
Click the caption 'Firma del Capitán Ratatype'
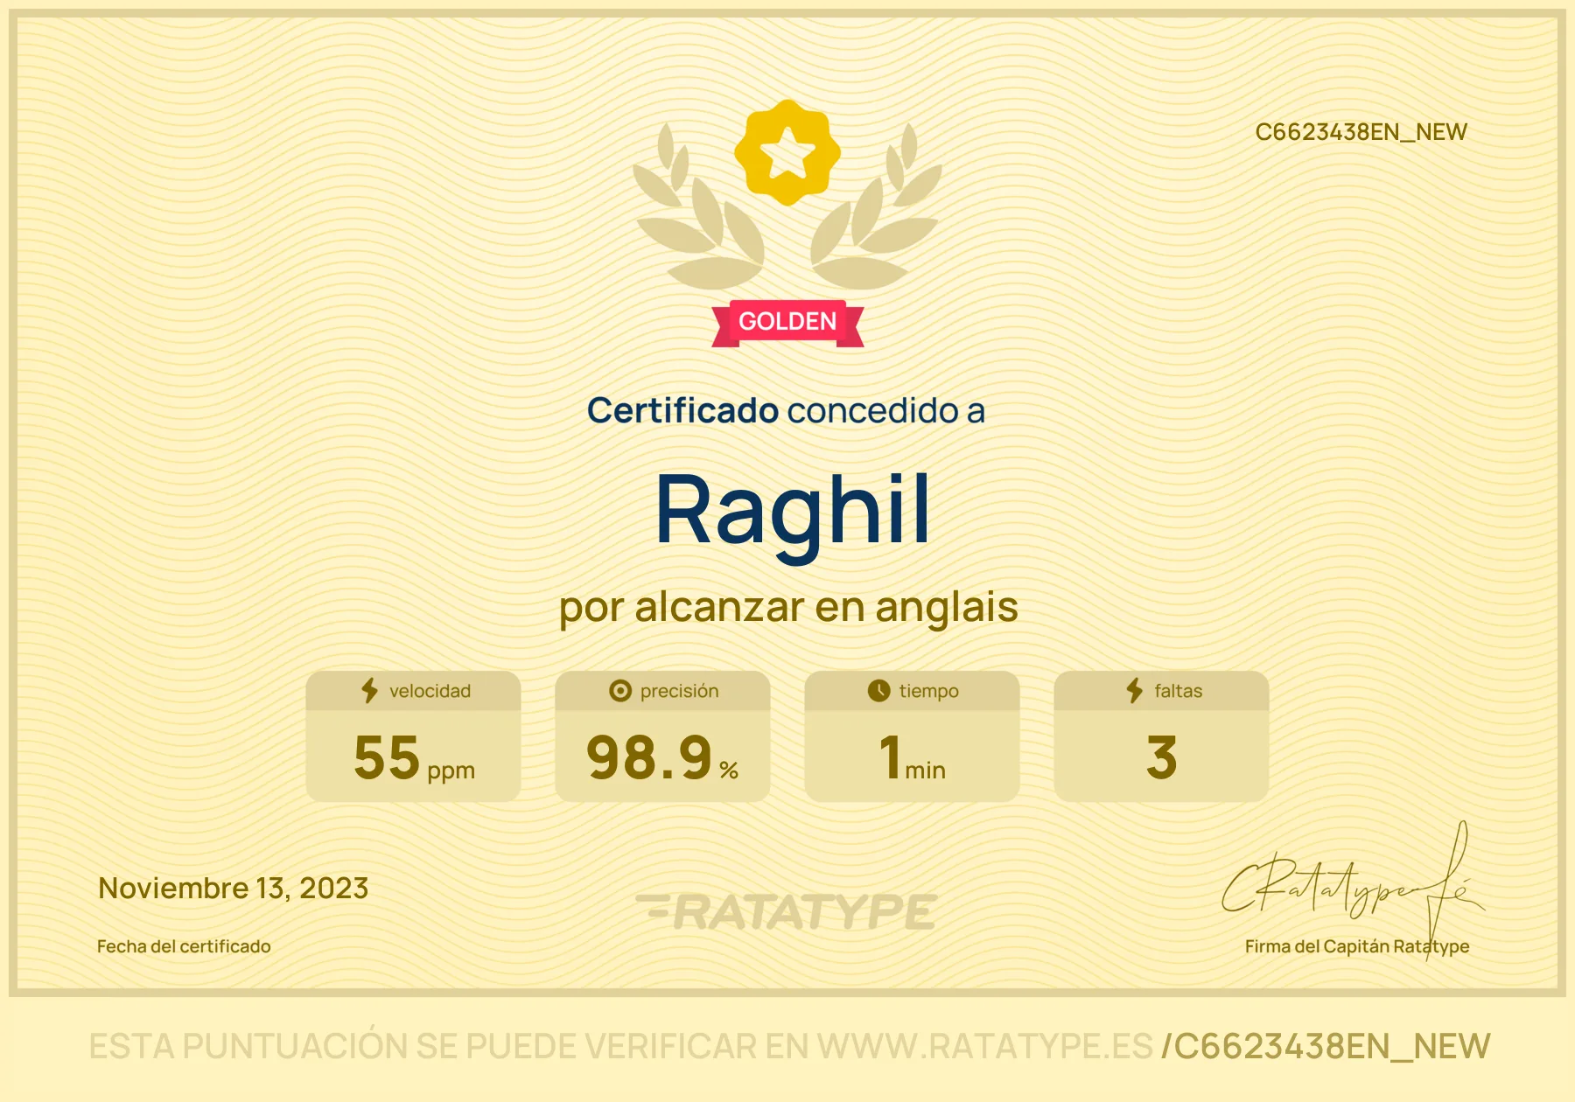(x=1357, y=946)
